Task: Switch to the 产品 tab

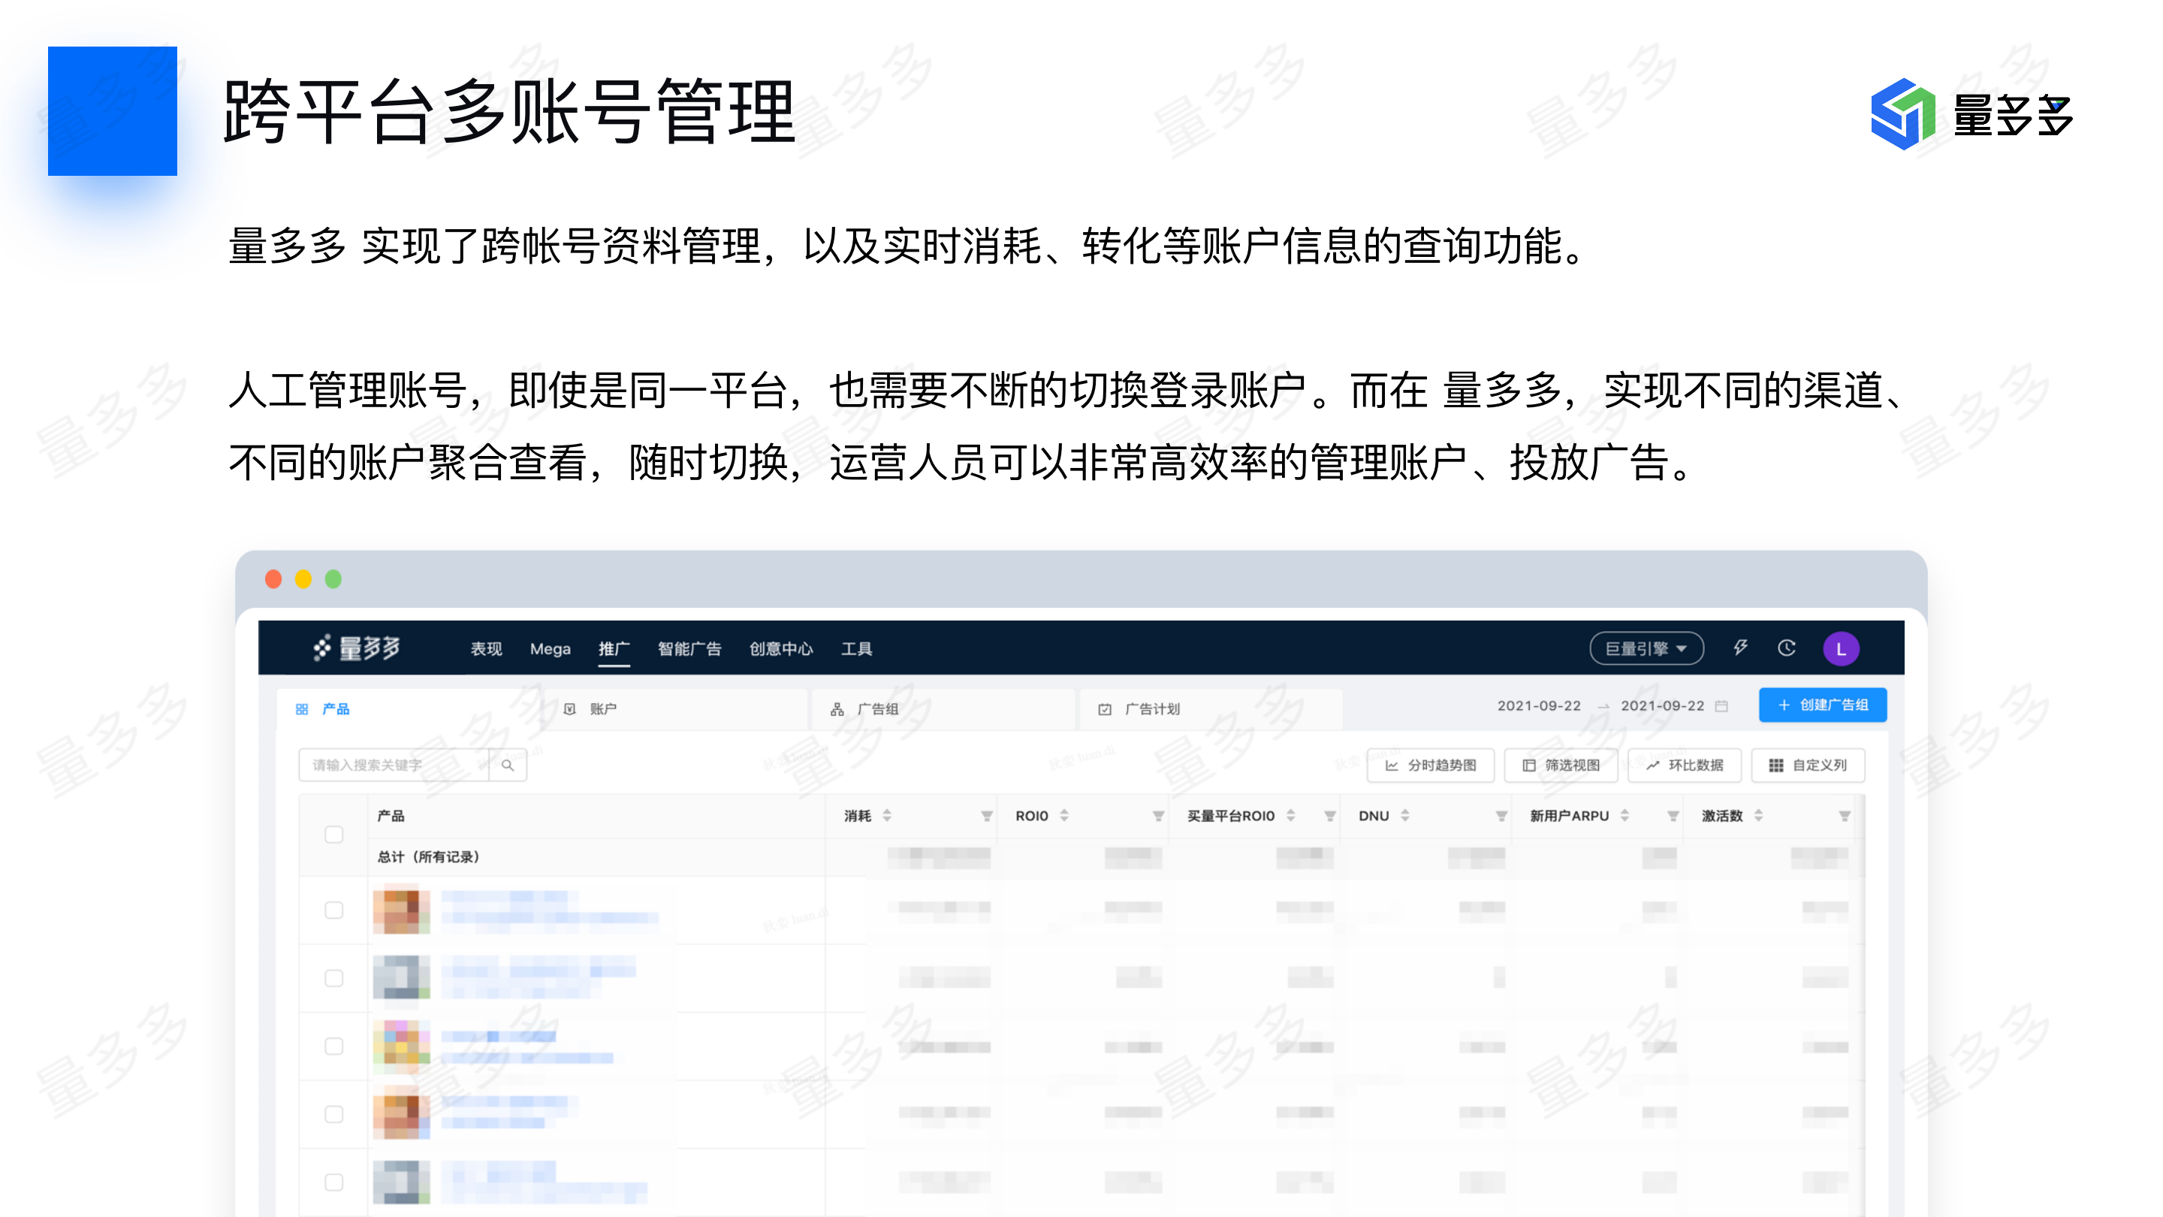Action: click(409, 709)
